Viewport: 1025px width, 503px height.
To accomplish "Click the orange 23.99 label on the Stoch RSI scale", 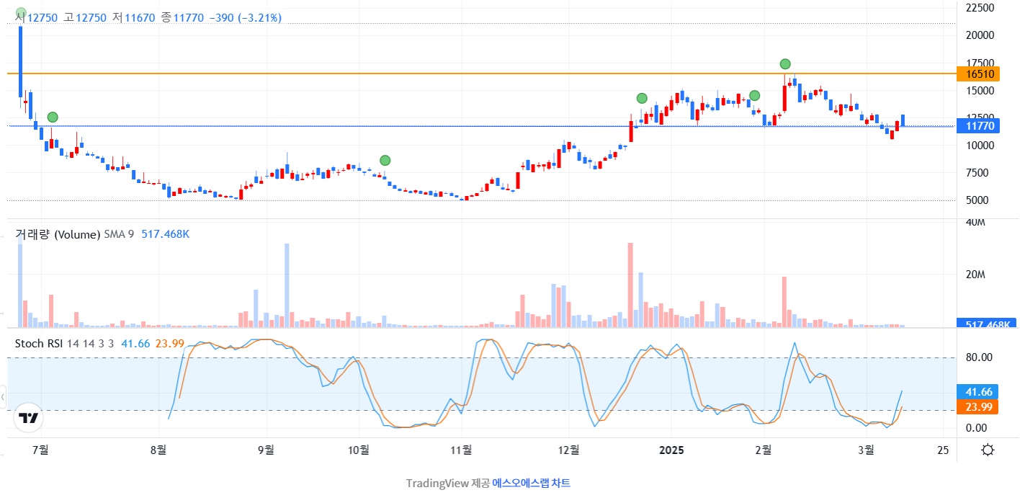I will pos(977,407).
